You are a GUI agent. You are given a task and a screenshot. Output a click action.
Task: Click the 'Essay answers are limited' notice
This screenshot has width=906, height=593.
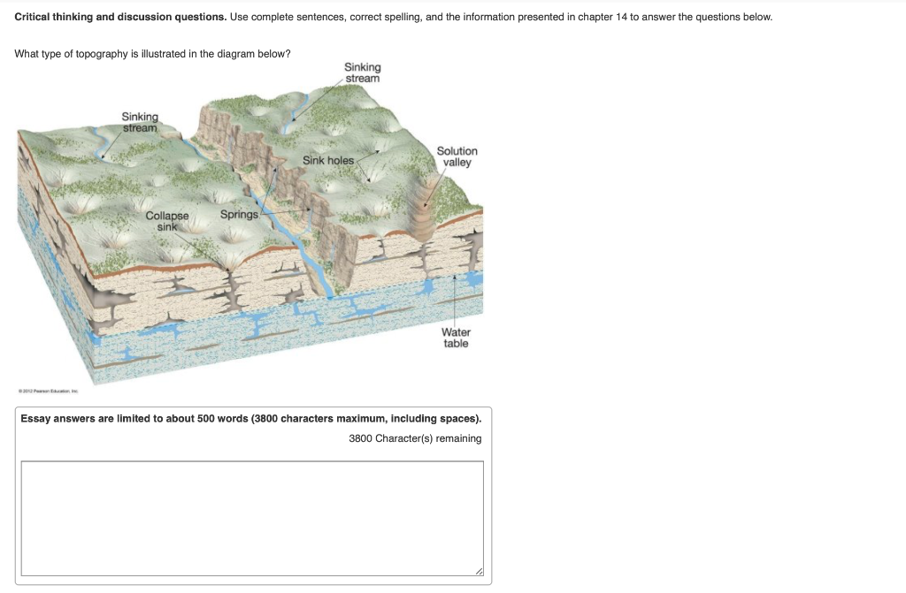pyautogui.click(x=250, y=419)
